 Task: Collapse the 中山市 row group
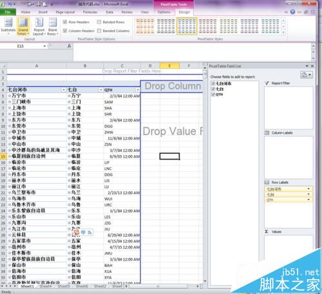10,144
